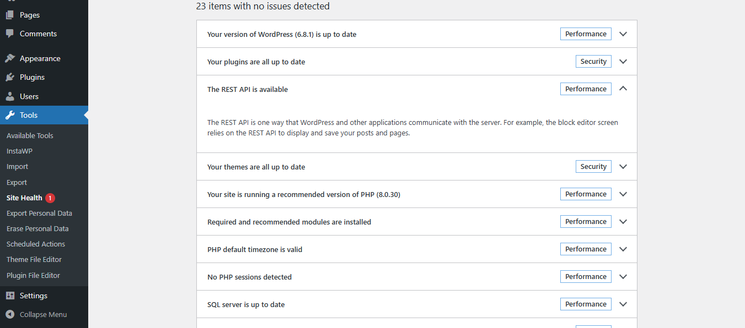Open Users via the person icon
This screenshot has height=328, width=745.
pos(10,96)
